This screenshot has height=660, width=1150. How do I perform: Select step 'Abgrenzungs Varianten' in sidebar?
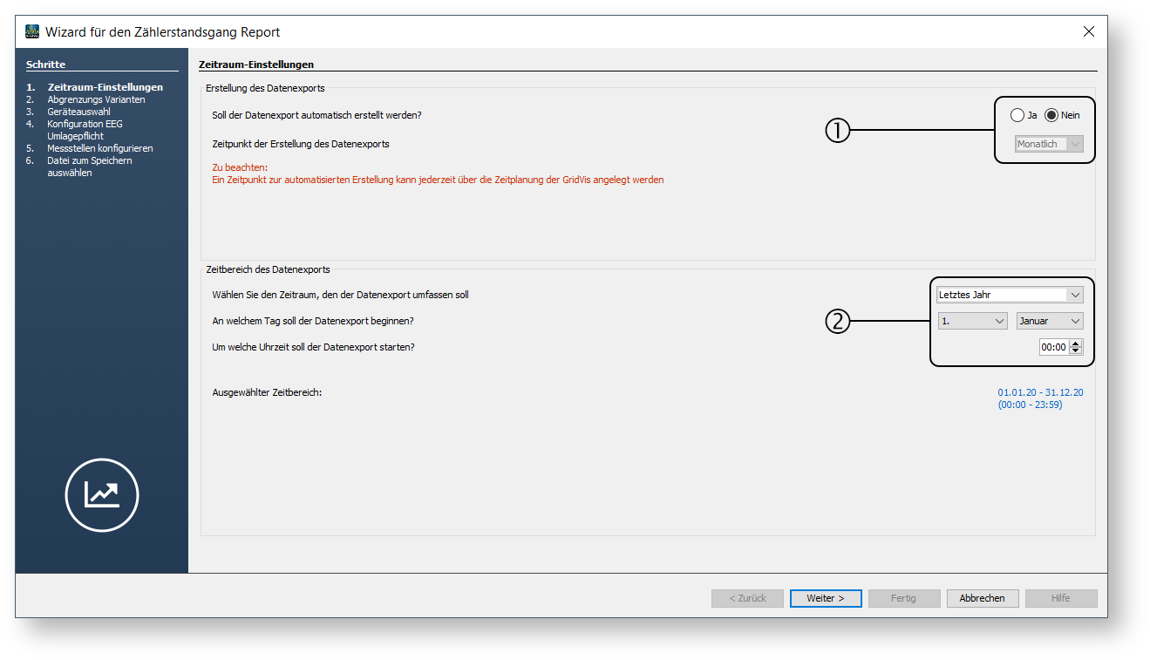96,99
